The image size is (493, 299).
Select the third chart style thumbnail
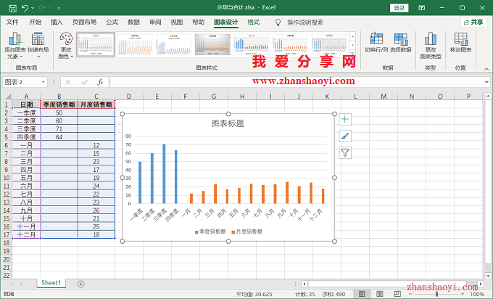tap(173, 44)
